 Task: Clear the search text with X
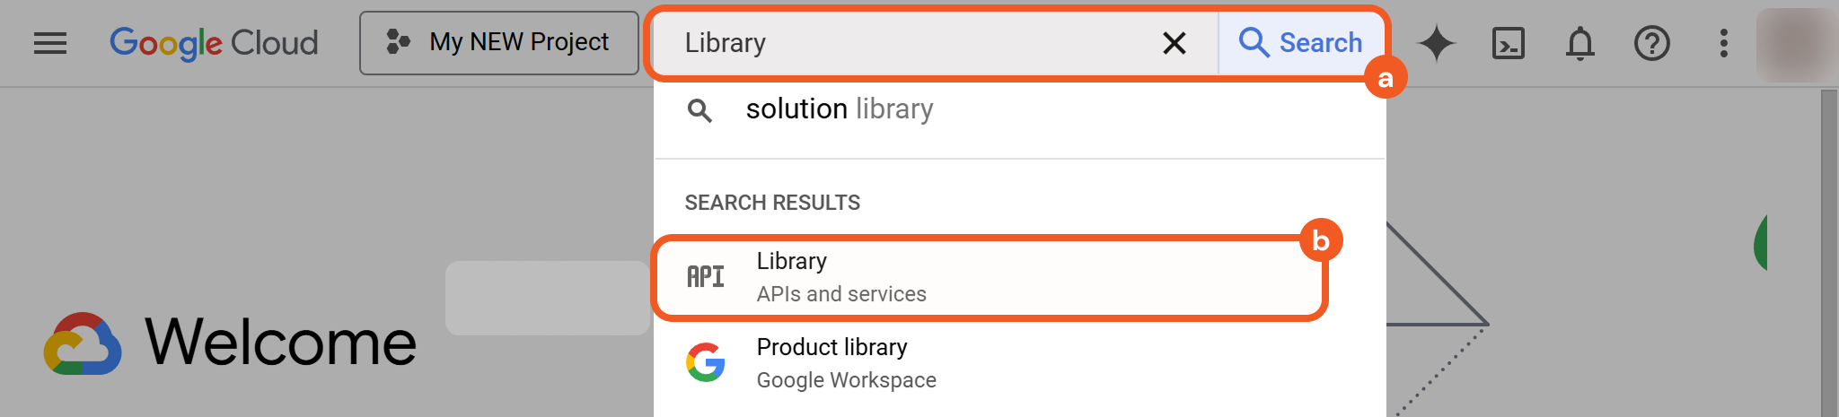(x=1174, y=43)
